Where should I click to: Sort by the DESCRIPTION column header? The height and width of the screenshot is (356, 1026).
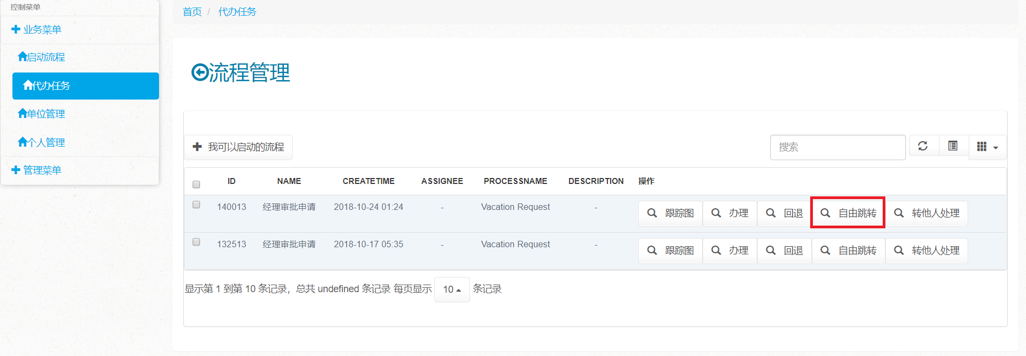pos(596,181)
